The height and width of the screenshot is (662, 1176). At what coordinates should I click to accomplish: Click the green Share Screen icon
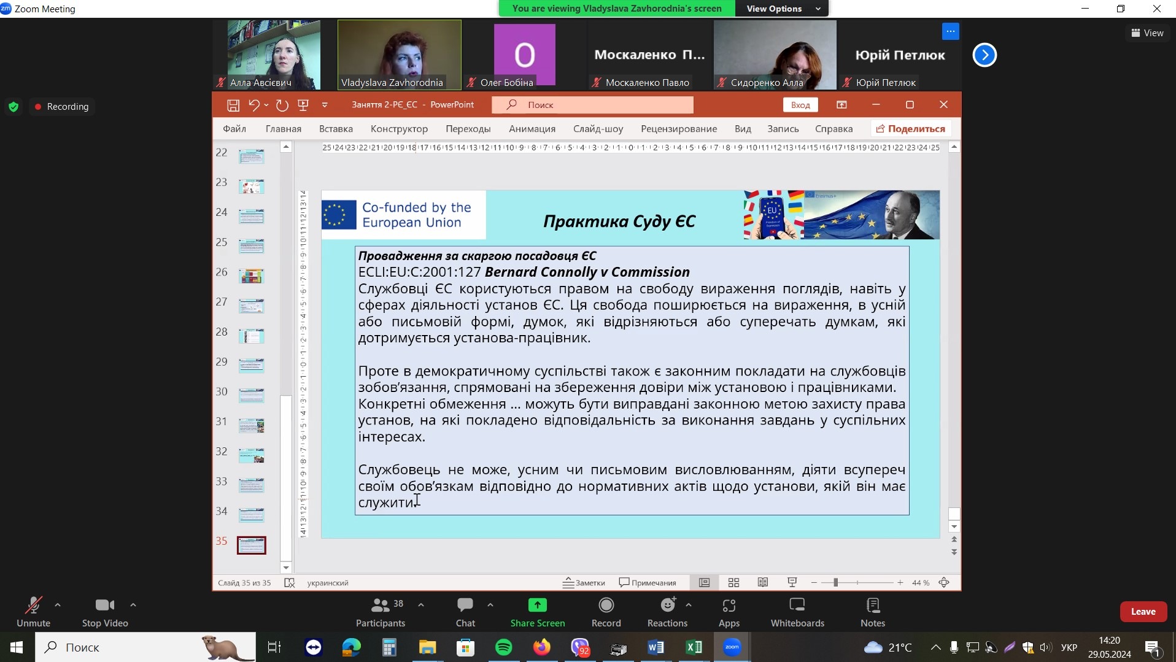click(537, 606)
